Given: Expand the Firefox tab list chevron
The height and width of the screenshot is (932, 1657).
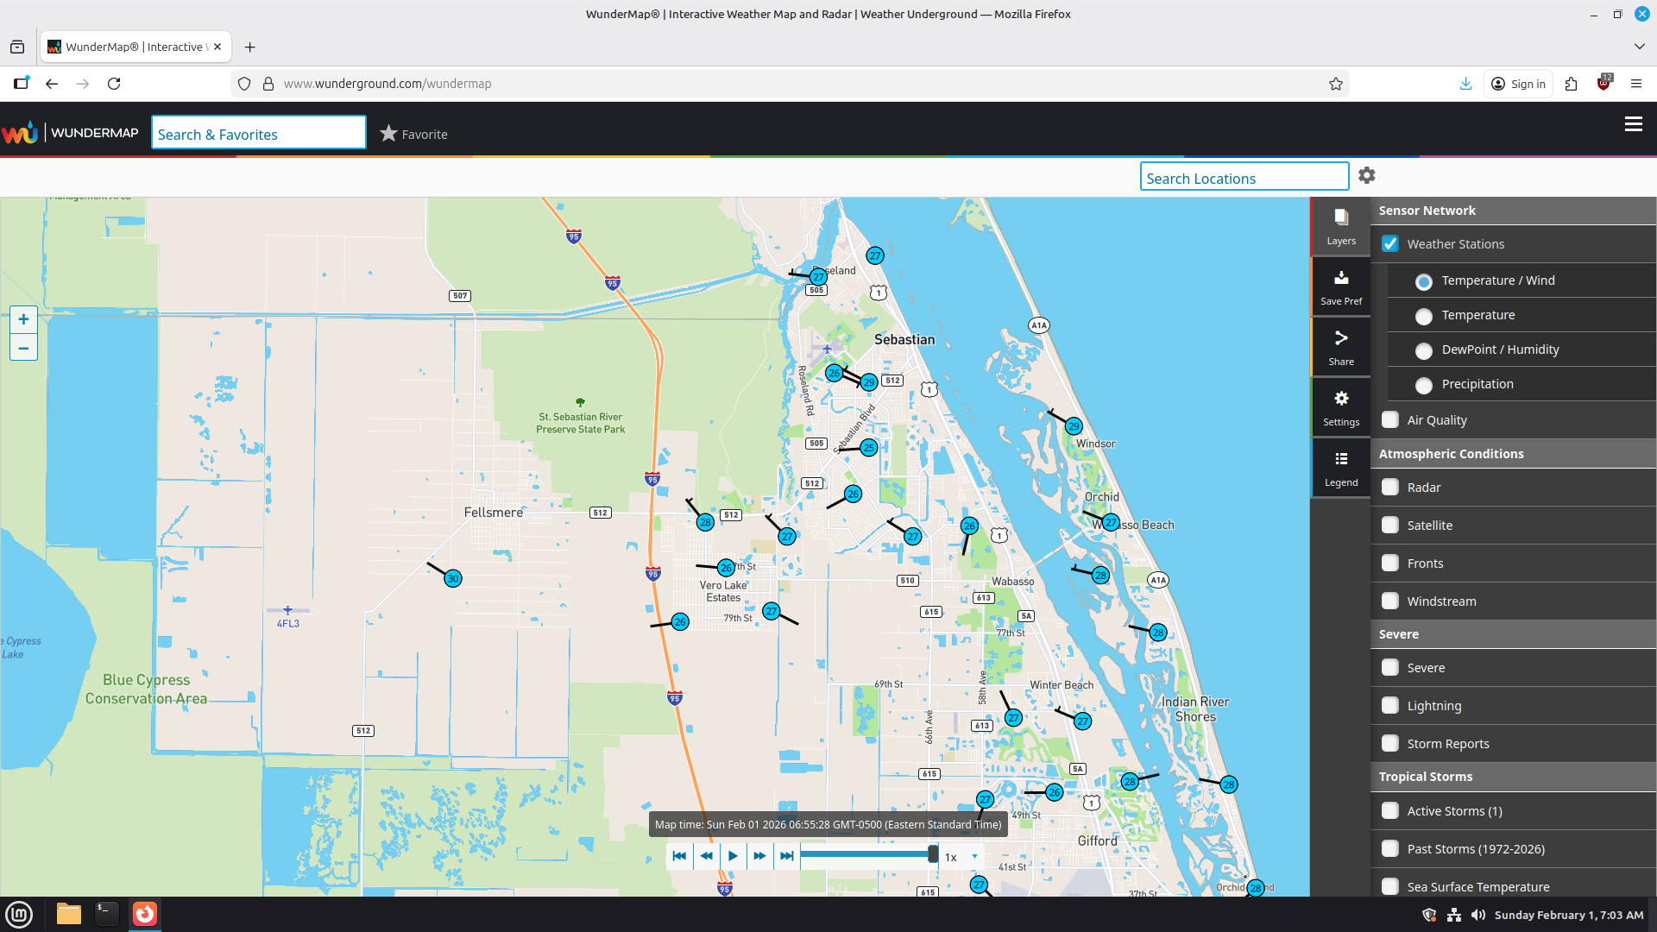Looking at the screenshot, I should (1639, 47).
